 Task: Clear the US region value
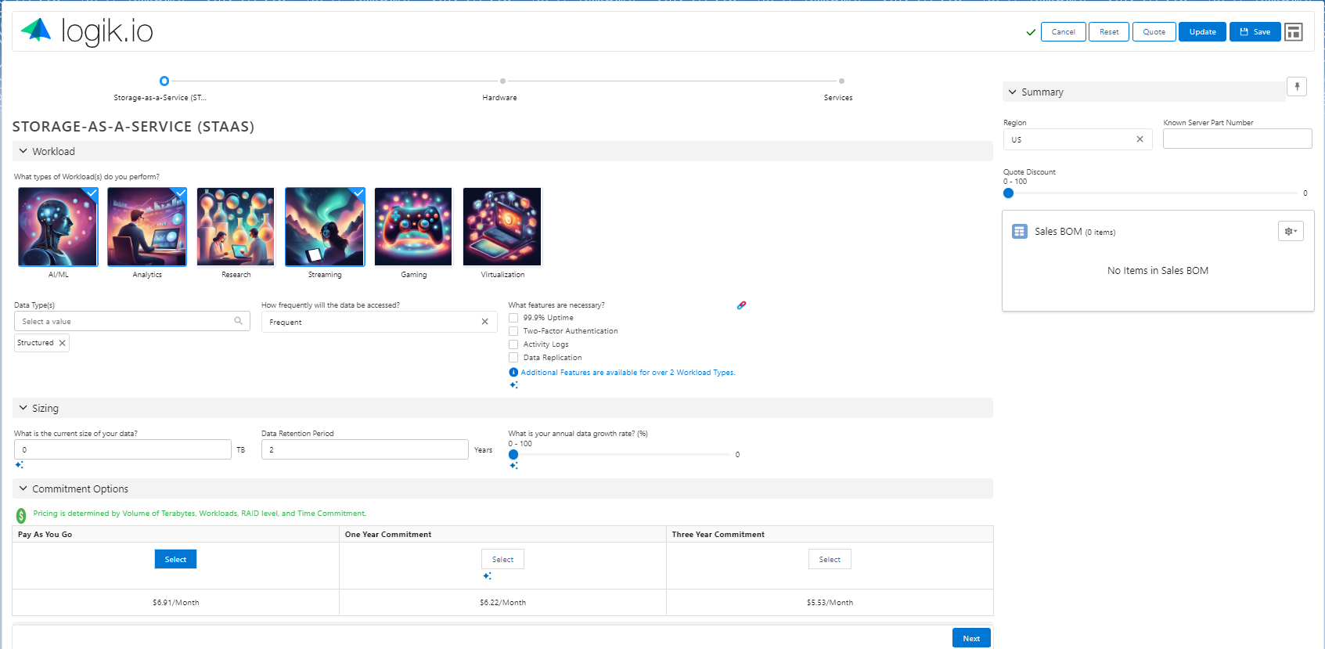tap(1140, 139)
